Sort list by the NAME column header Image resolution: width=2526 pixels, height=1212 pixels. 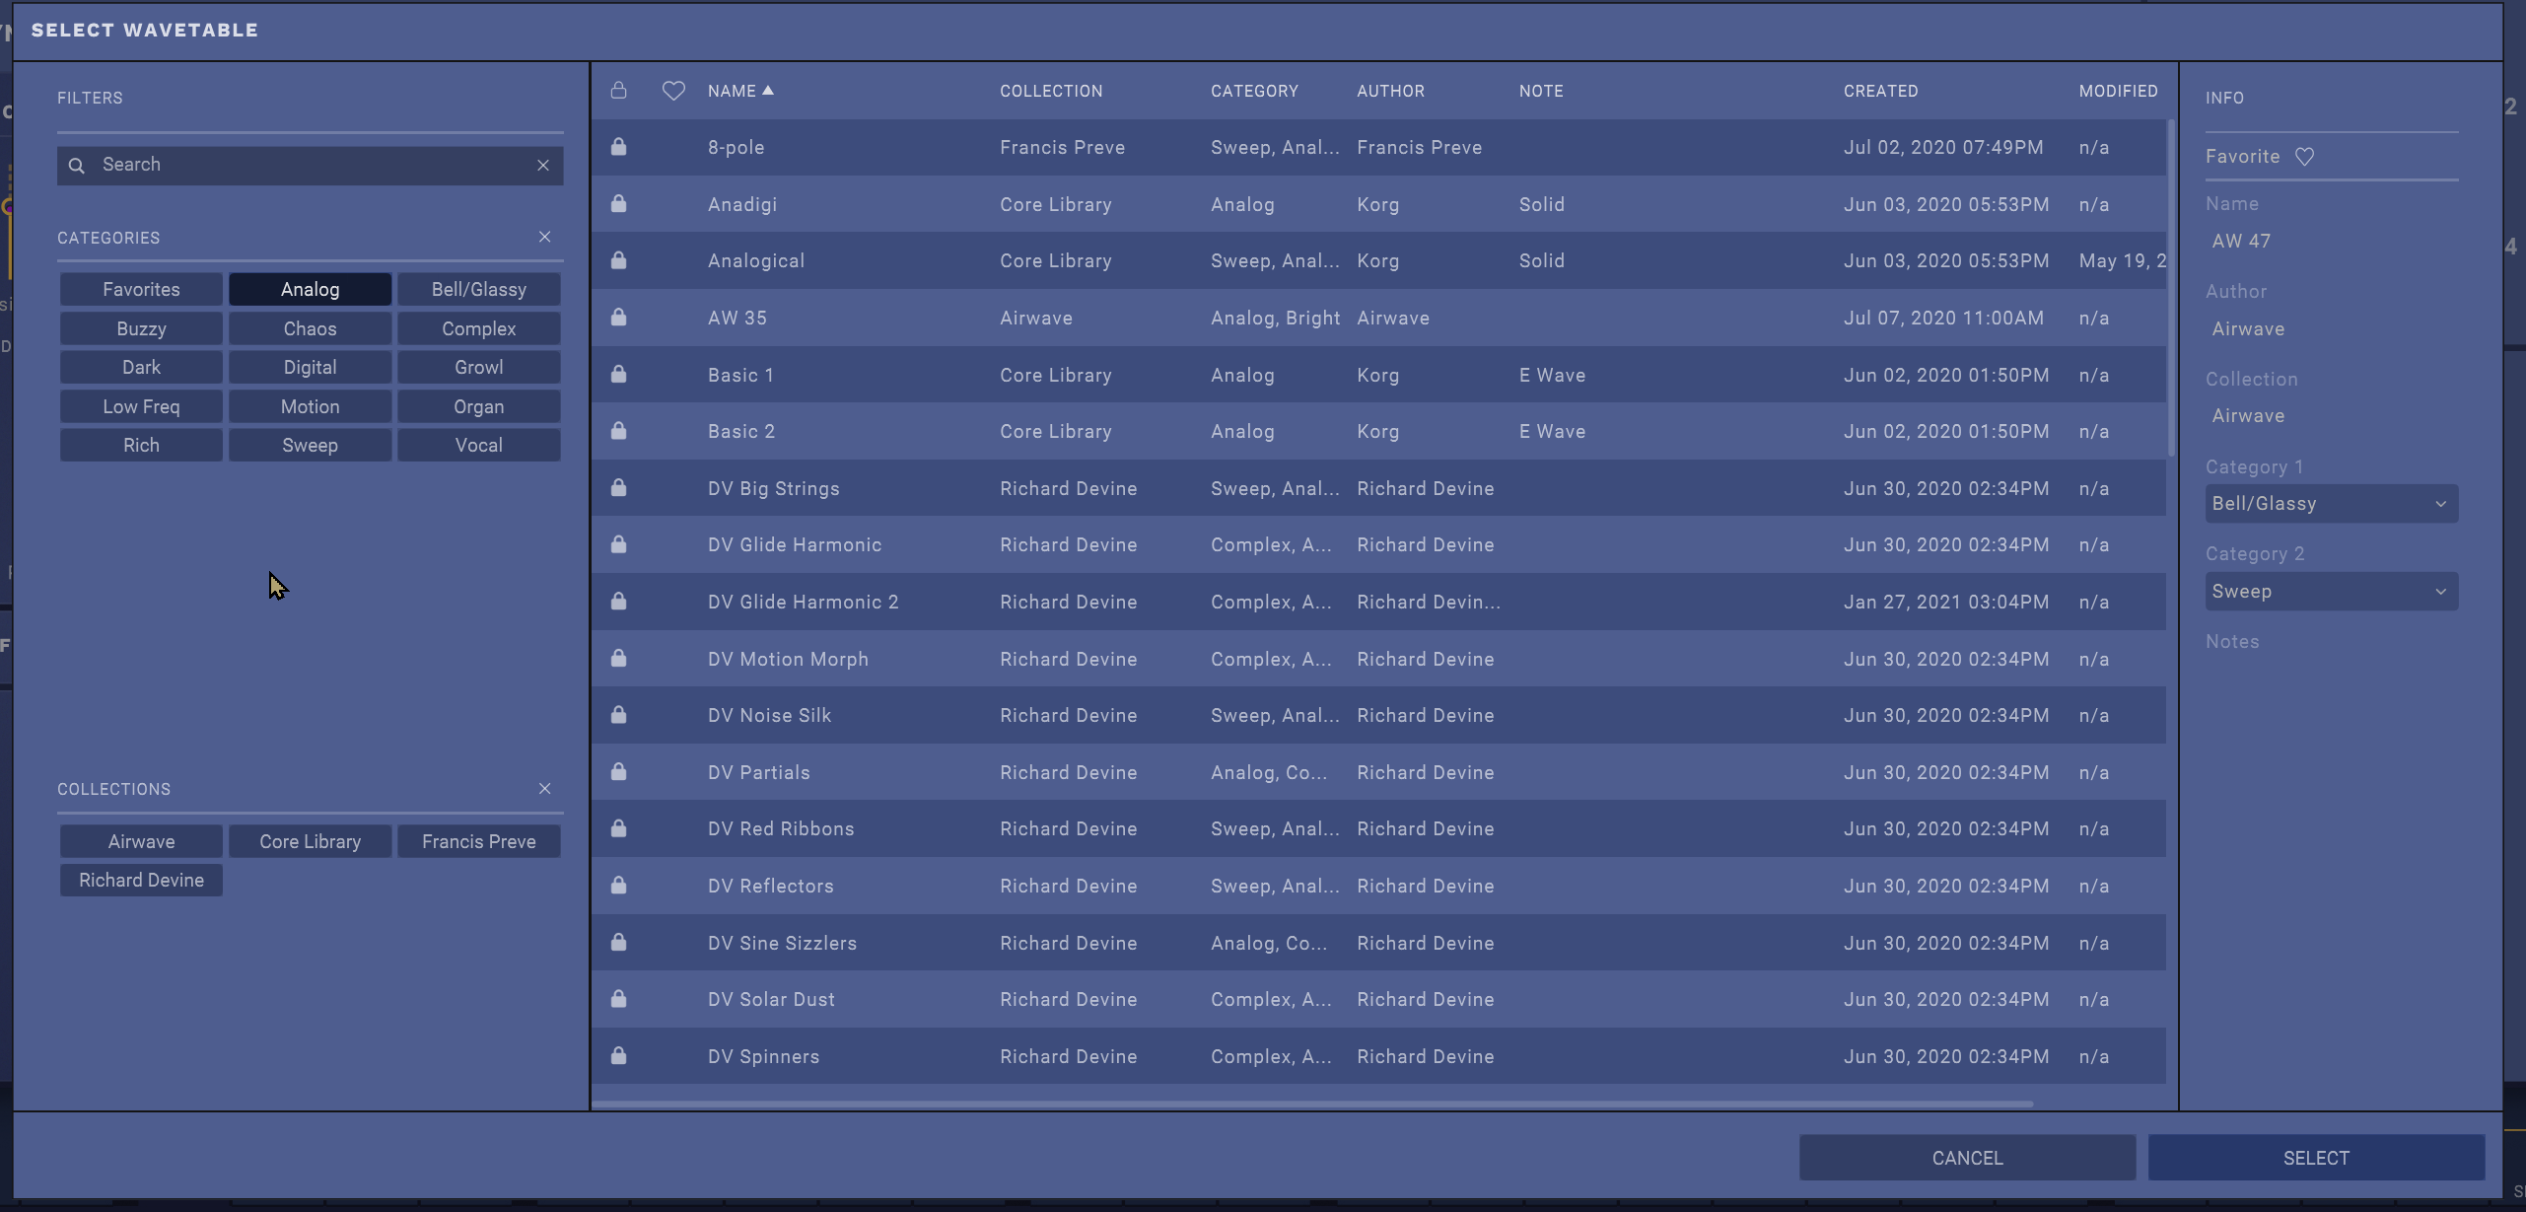pos(732,91)
